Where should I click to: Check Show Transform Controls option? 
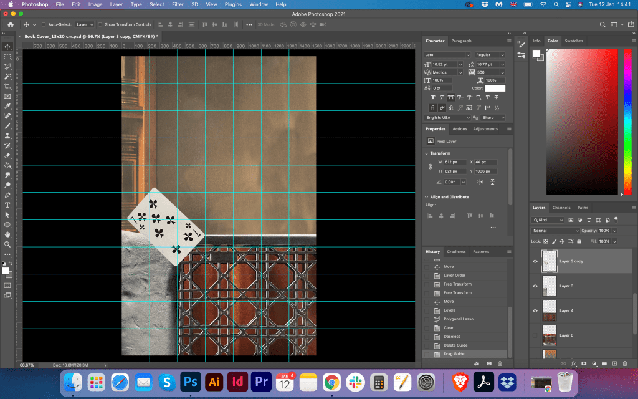(x=100, y=24)
